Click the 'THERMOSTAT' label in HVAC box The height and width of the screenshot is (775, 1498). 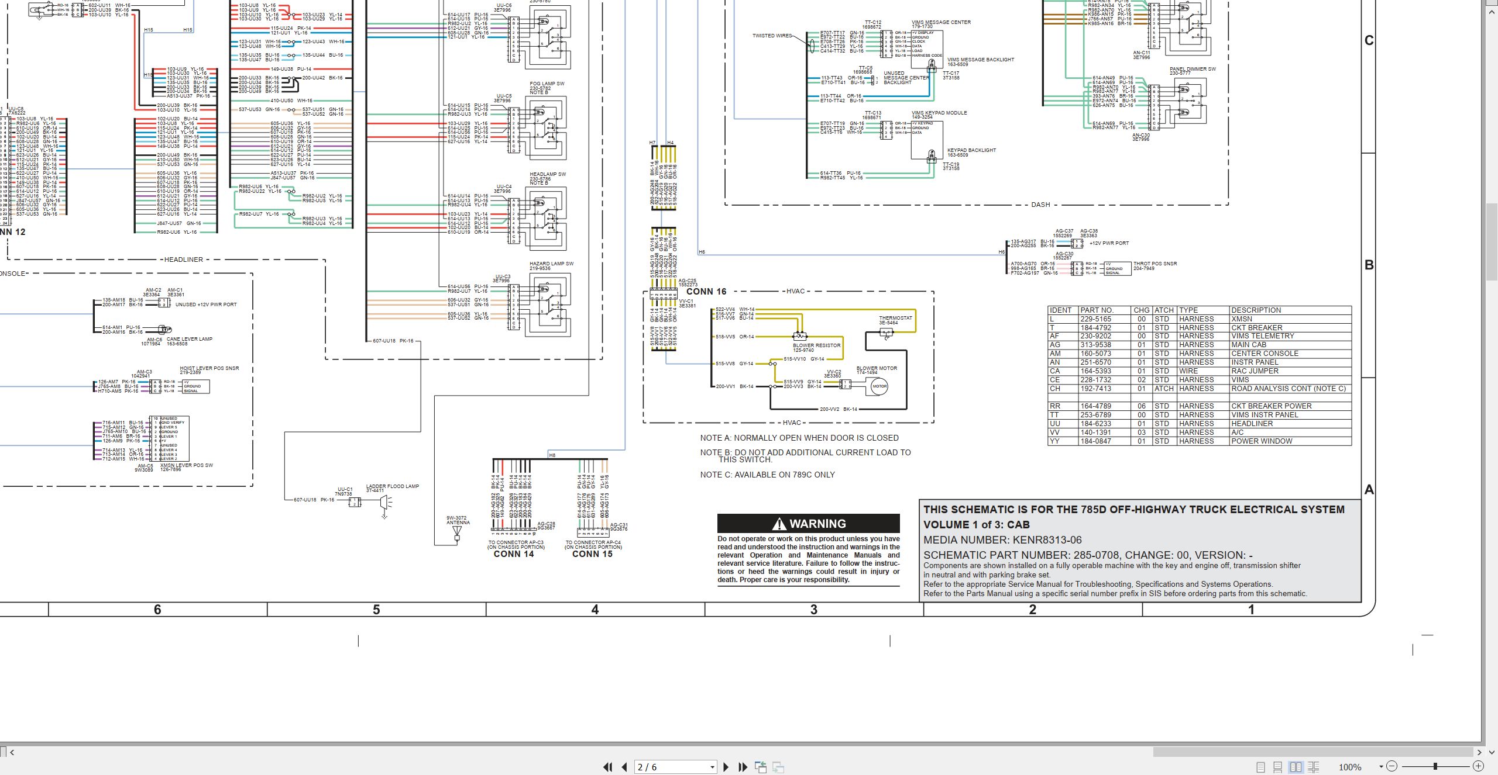[x=895, y=318]
